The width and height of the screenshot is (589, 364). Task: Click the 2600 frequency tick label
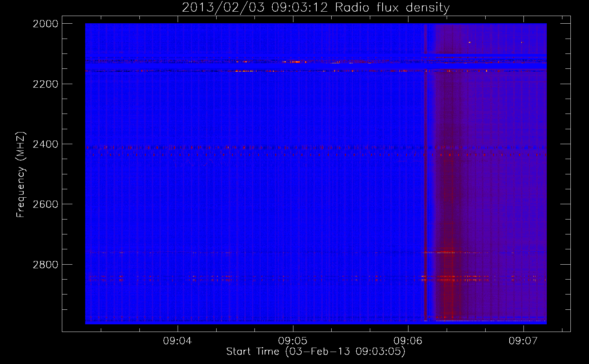[46, 204]
